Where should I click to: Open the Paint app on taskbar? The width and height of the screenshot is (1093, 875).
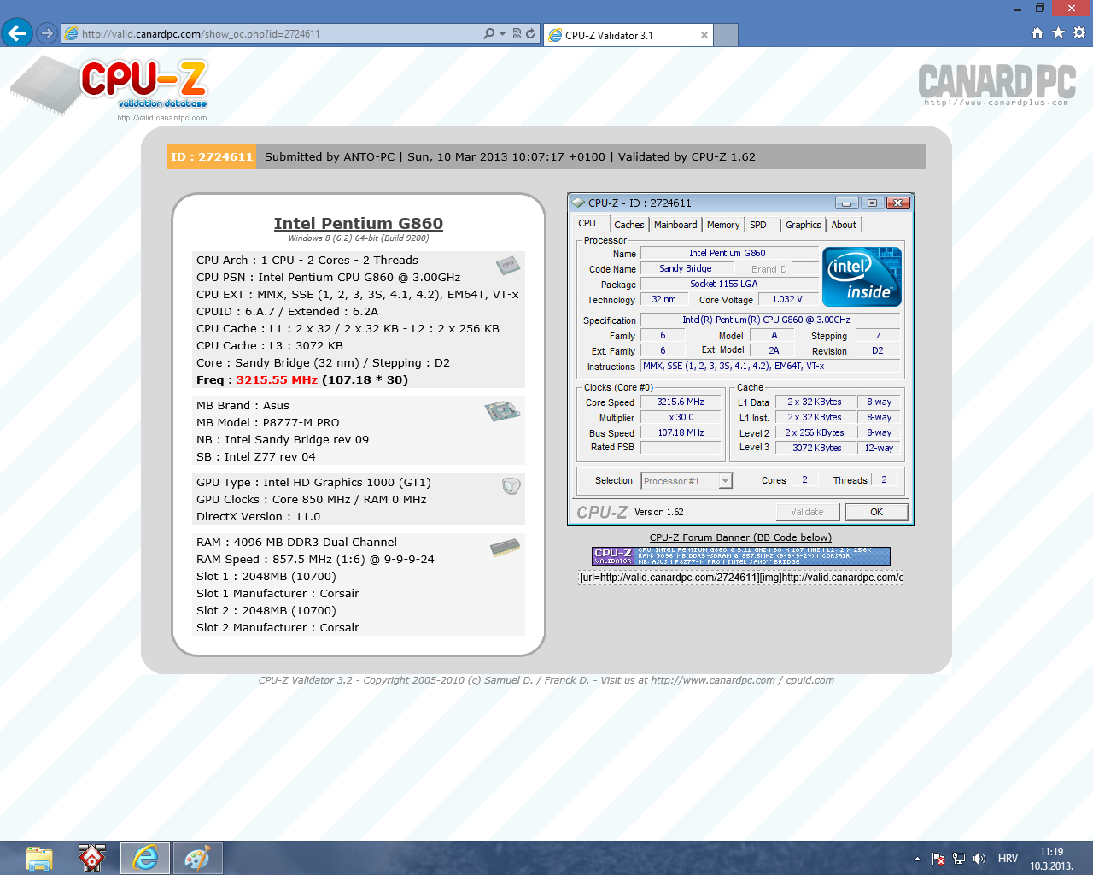(197, 858)
